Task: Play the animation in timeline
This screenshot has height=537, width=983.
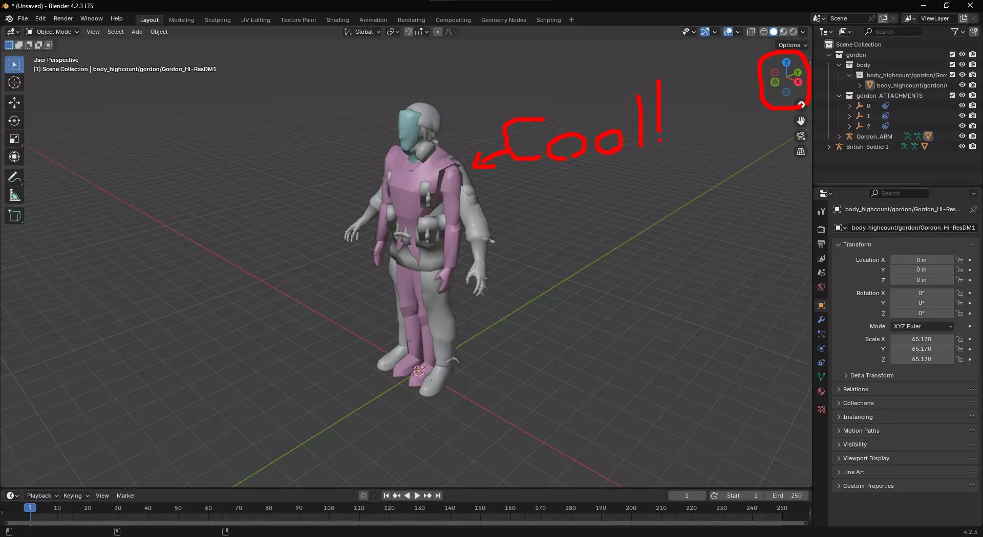Action: (x=417, y=496)
